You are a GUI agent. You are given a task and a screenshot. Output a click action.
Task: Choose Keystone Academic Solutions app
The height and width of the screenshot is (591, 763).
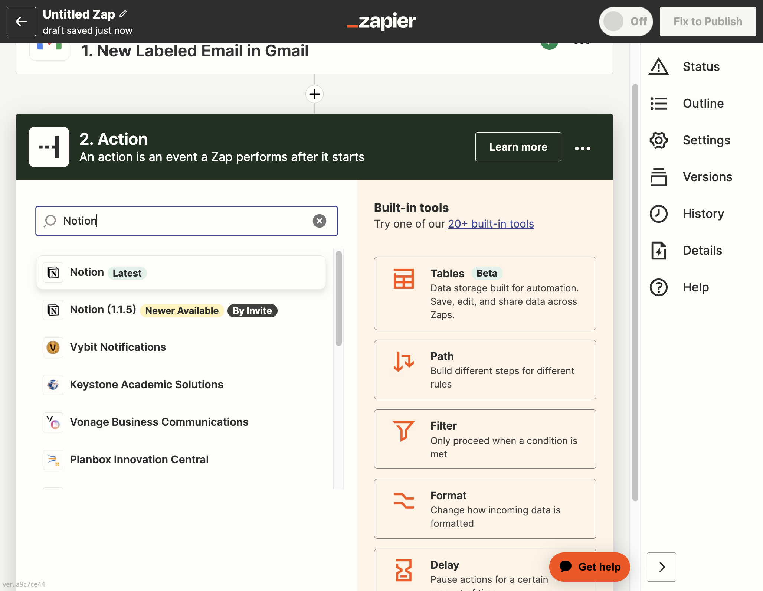tap(181, 385)
